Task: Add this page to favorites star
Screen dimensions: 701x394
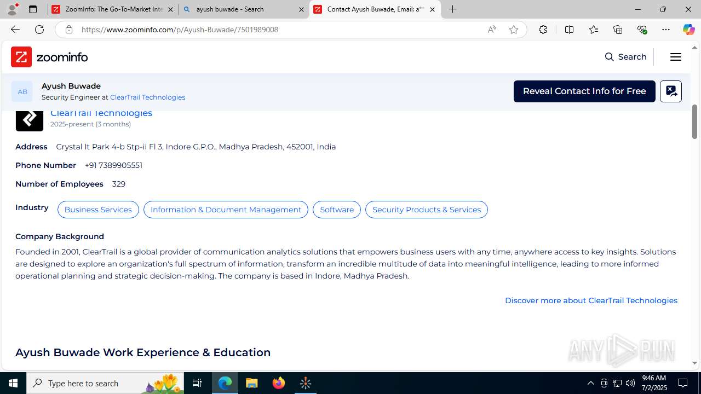Action: click(514, 30)
